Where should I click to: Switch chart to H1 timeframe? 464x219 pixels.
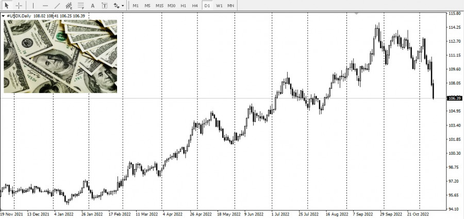point(184,6)
